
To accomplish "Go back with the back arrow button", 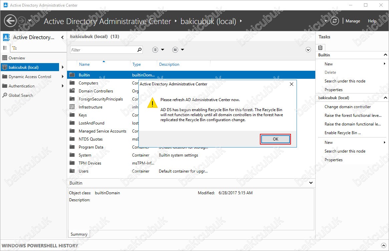I will 10,21.
